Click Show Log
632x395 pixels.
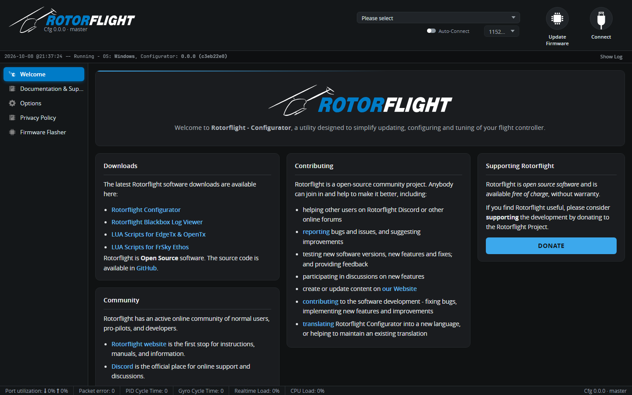pos(611,57)
